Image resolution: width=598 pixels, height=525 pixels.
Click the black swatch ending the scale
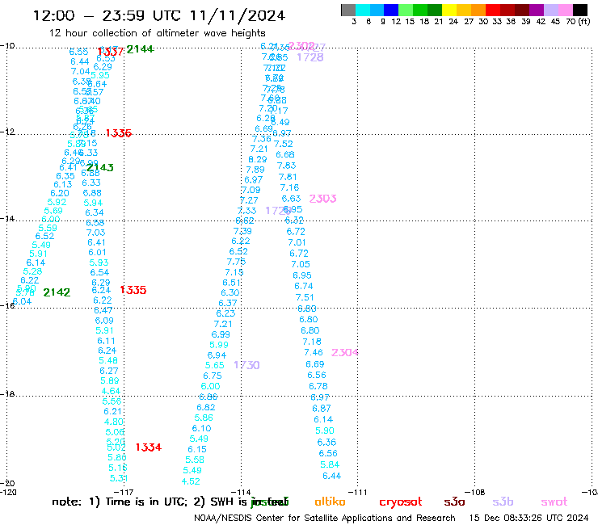click(x=579, y=10)
